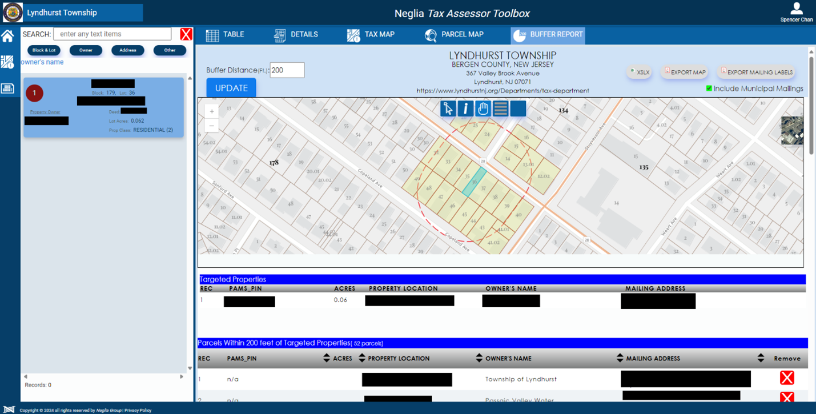This screenshot has height=414, width=816.
Task: Select result card number 1 badge
Action: pos(34,93)
